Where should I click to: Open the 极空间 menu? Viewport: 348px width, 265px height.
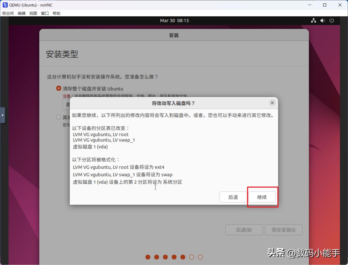tap(8, 13)
